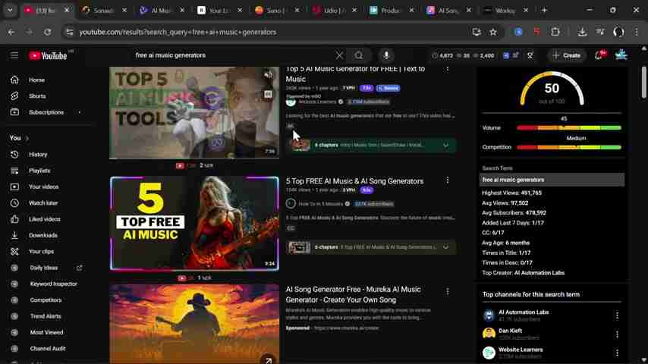Image resolution: width=648 pixels, height=364 pixels.
Task: Clear the search box text
Action: 339,55
